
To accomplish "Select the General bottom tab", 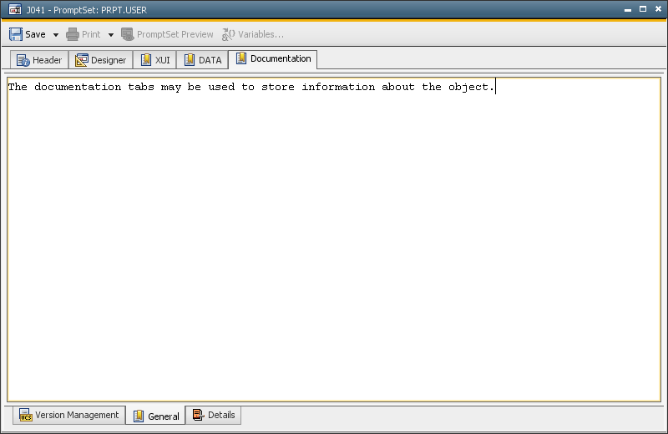I will pyautogui.click(x=155, y=416).
